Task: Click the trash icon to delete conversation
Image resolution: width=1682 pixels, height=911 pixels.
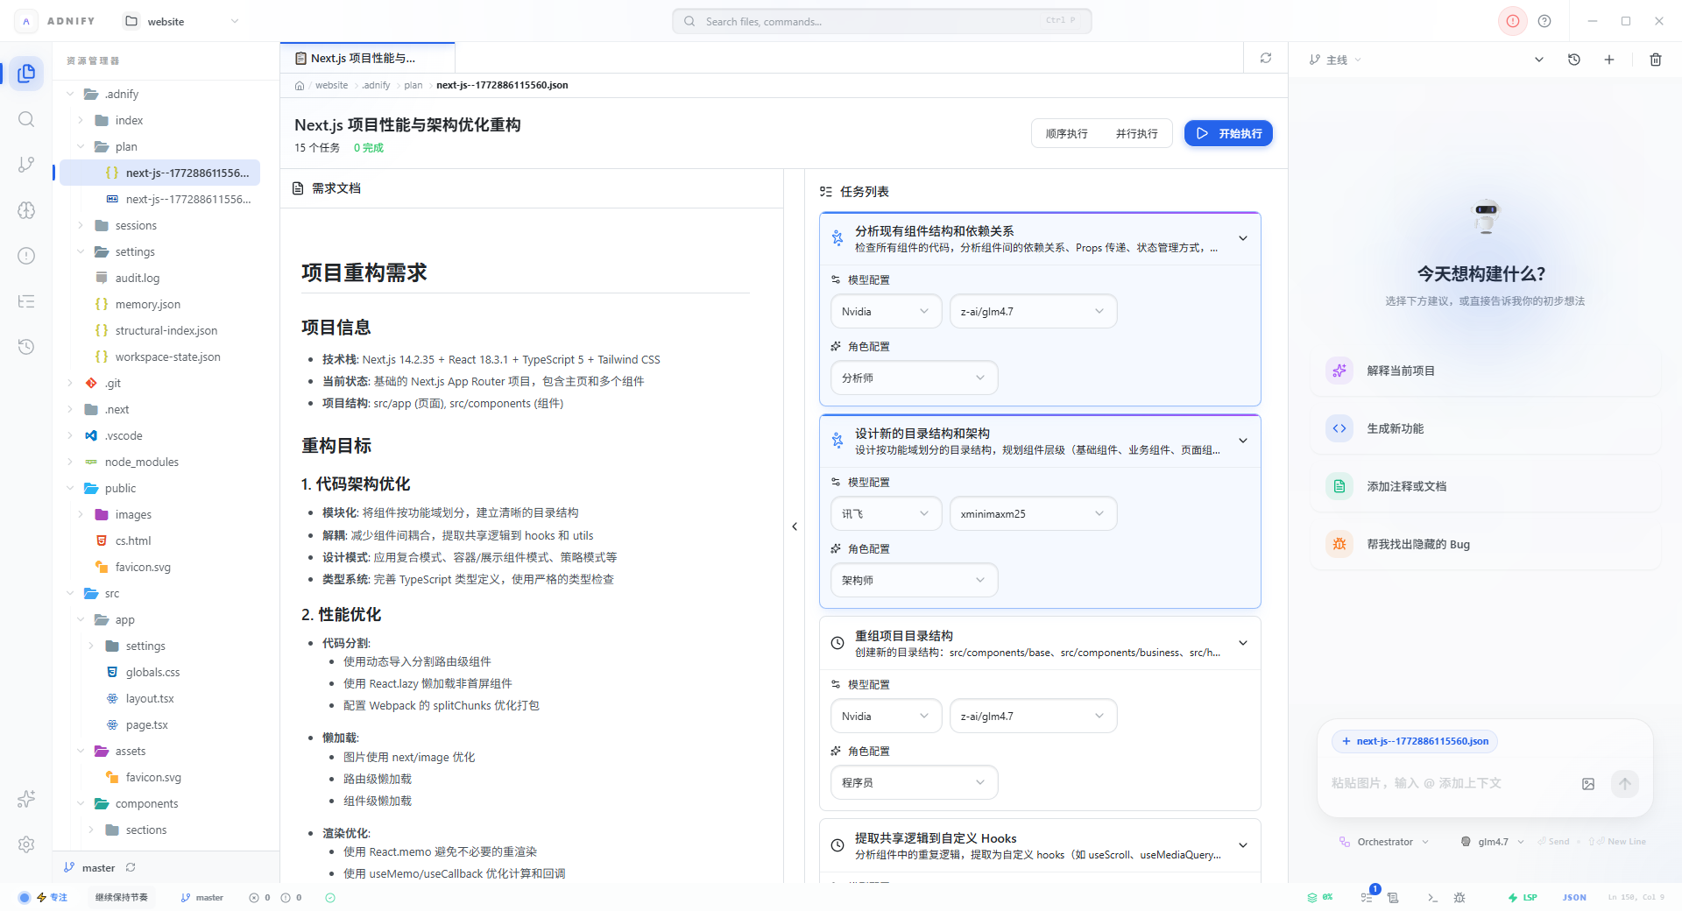Action: [1655, 60]
